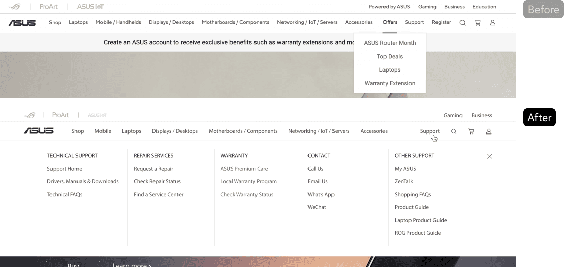Click Check Warranty Status link
Screen dimensions: 564x267
click(x=247, y=195)
